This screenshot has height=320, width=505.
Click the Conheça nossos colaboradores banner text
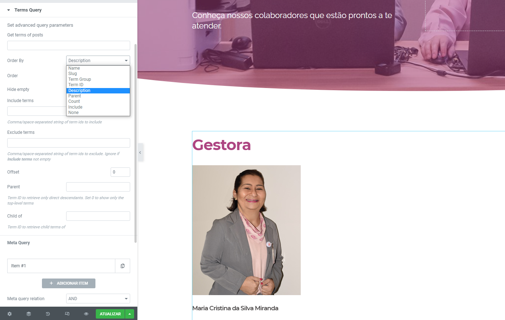point(292,21)
